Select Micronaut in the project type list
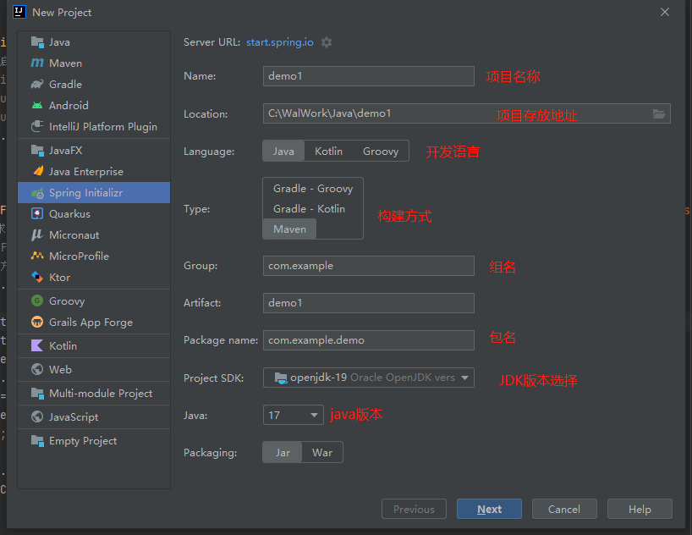This screenshot has width=692, height=535. coord(94,235)
